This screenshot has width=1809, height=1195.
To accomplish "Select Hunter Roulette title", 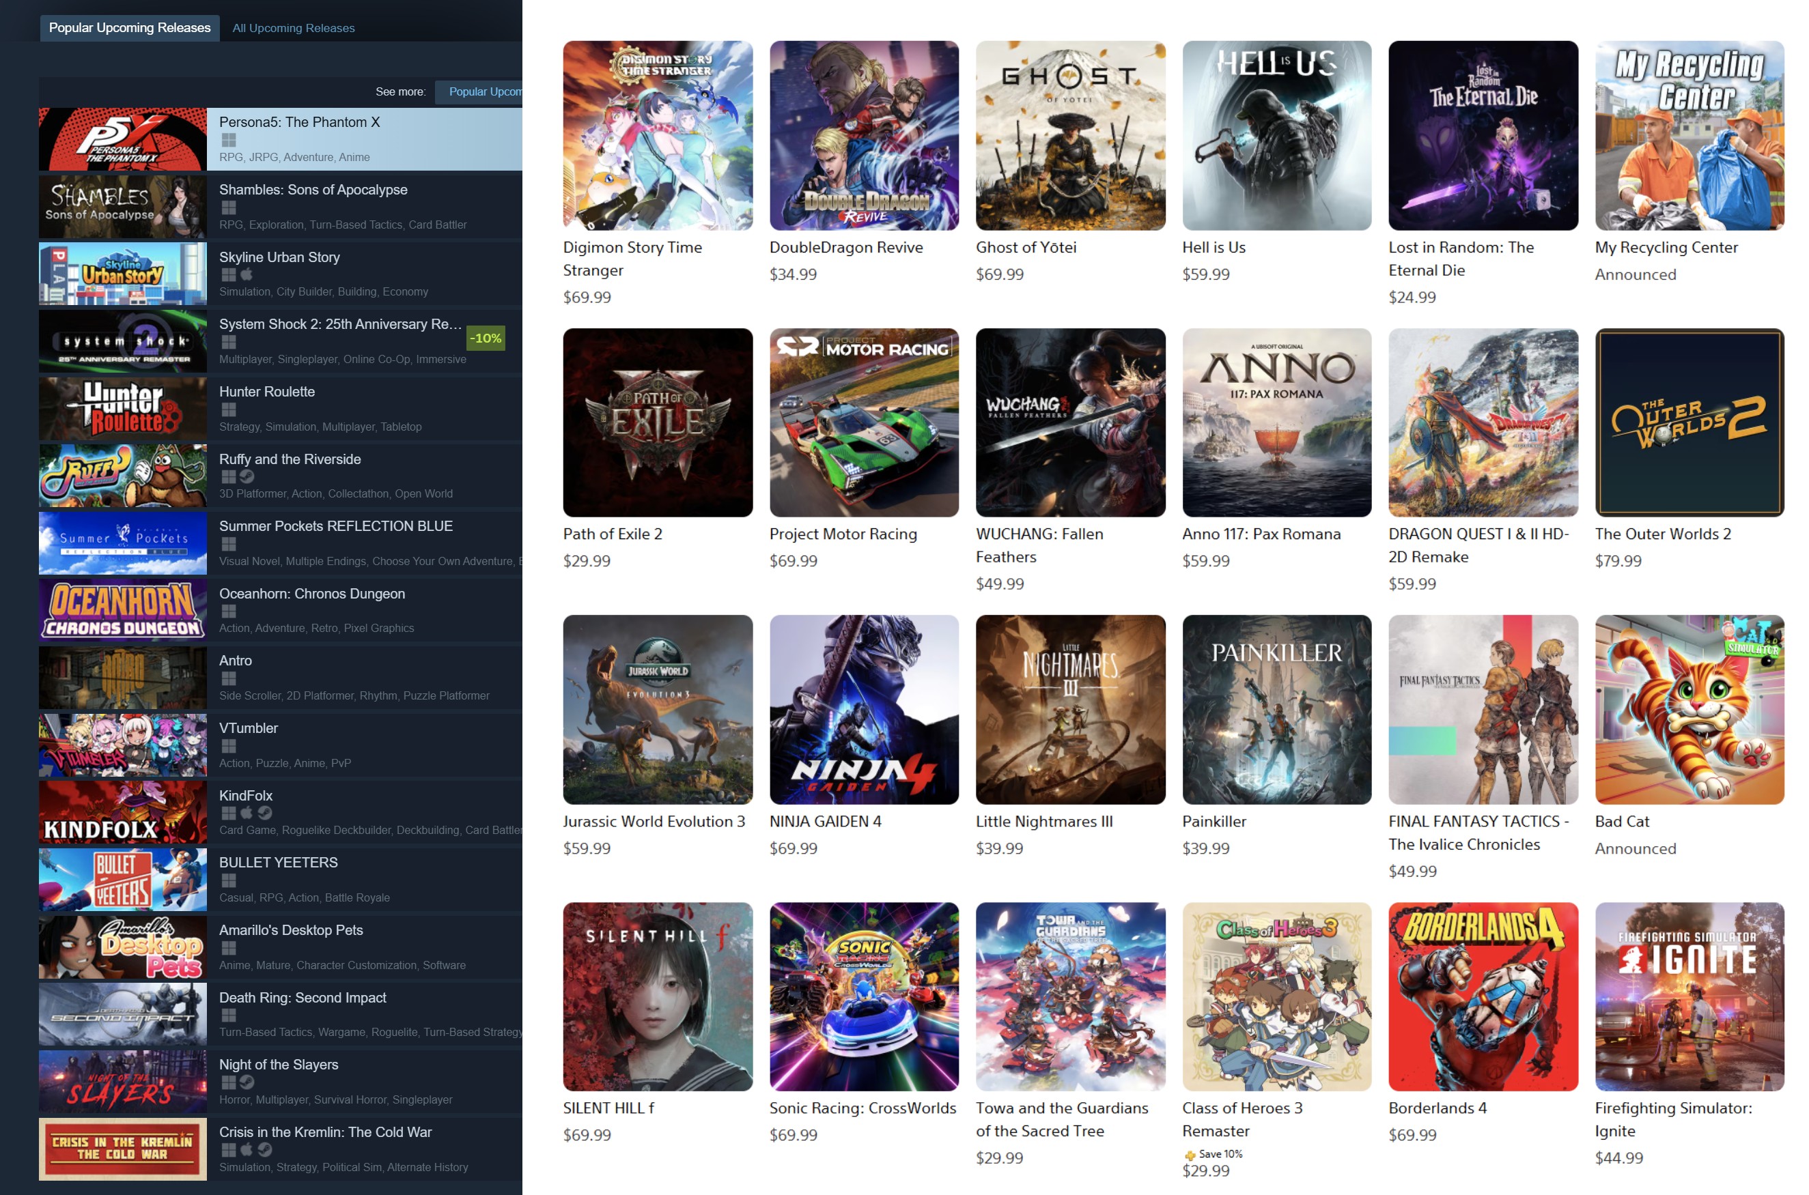I will tap(267, 392).
